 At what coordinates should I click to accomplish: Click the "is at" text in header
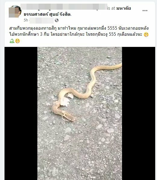tap(111, 8)
